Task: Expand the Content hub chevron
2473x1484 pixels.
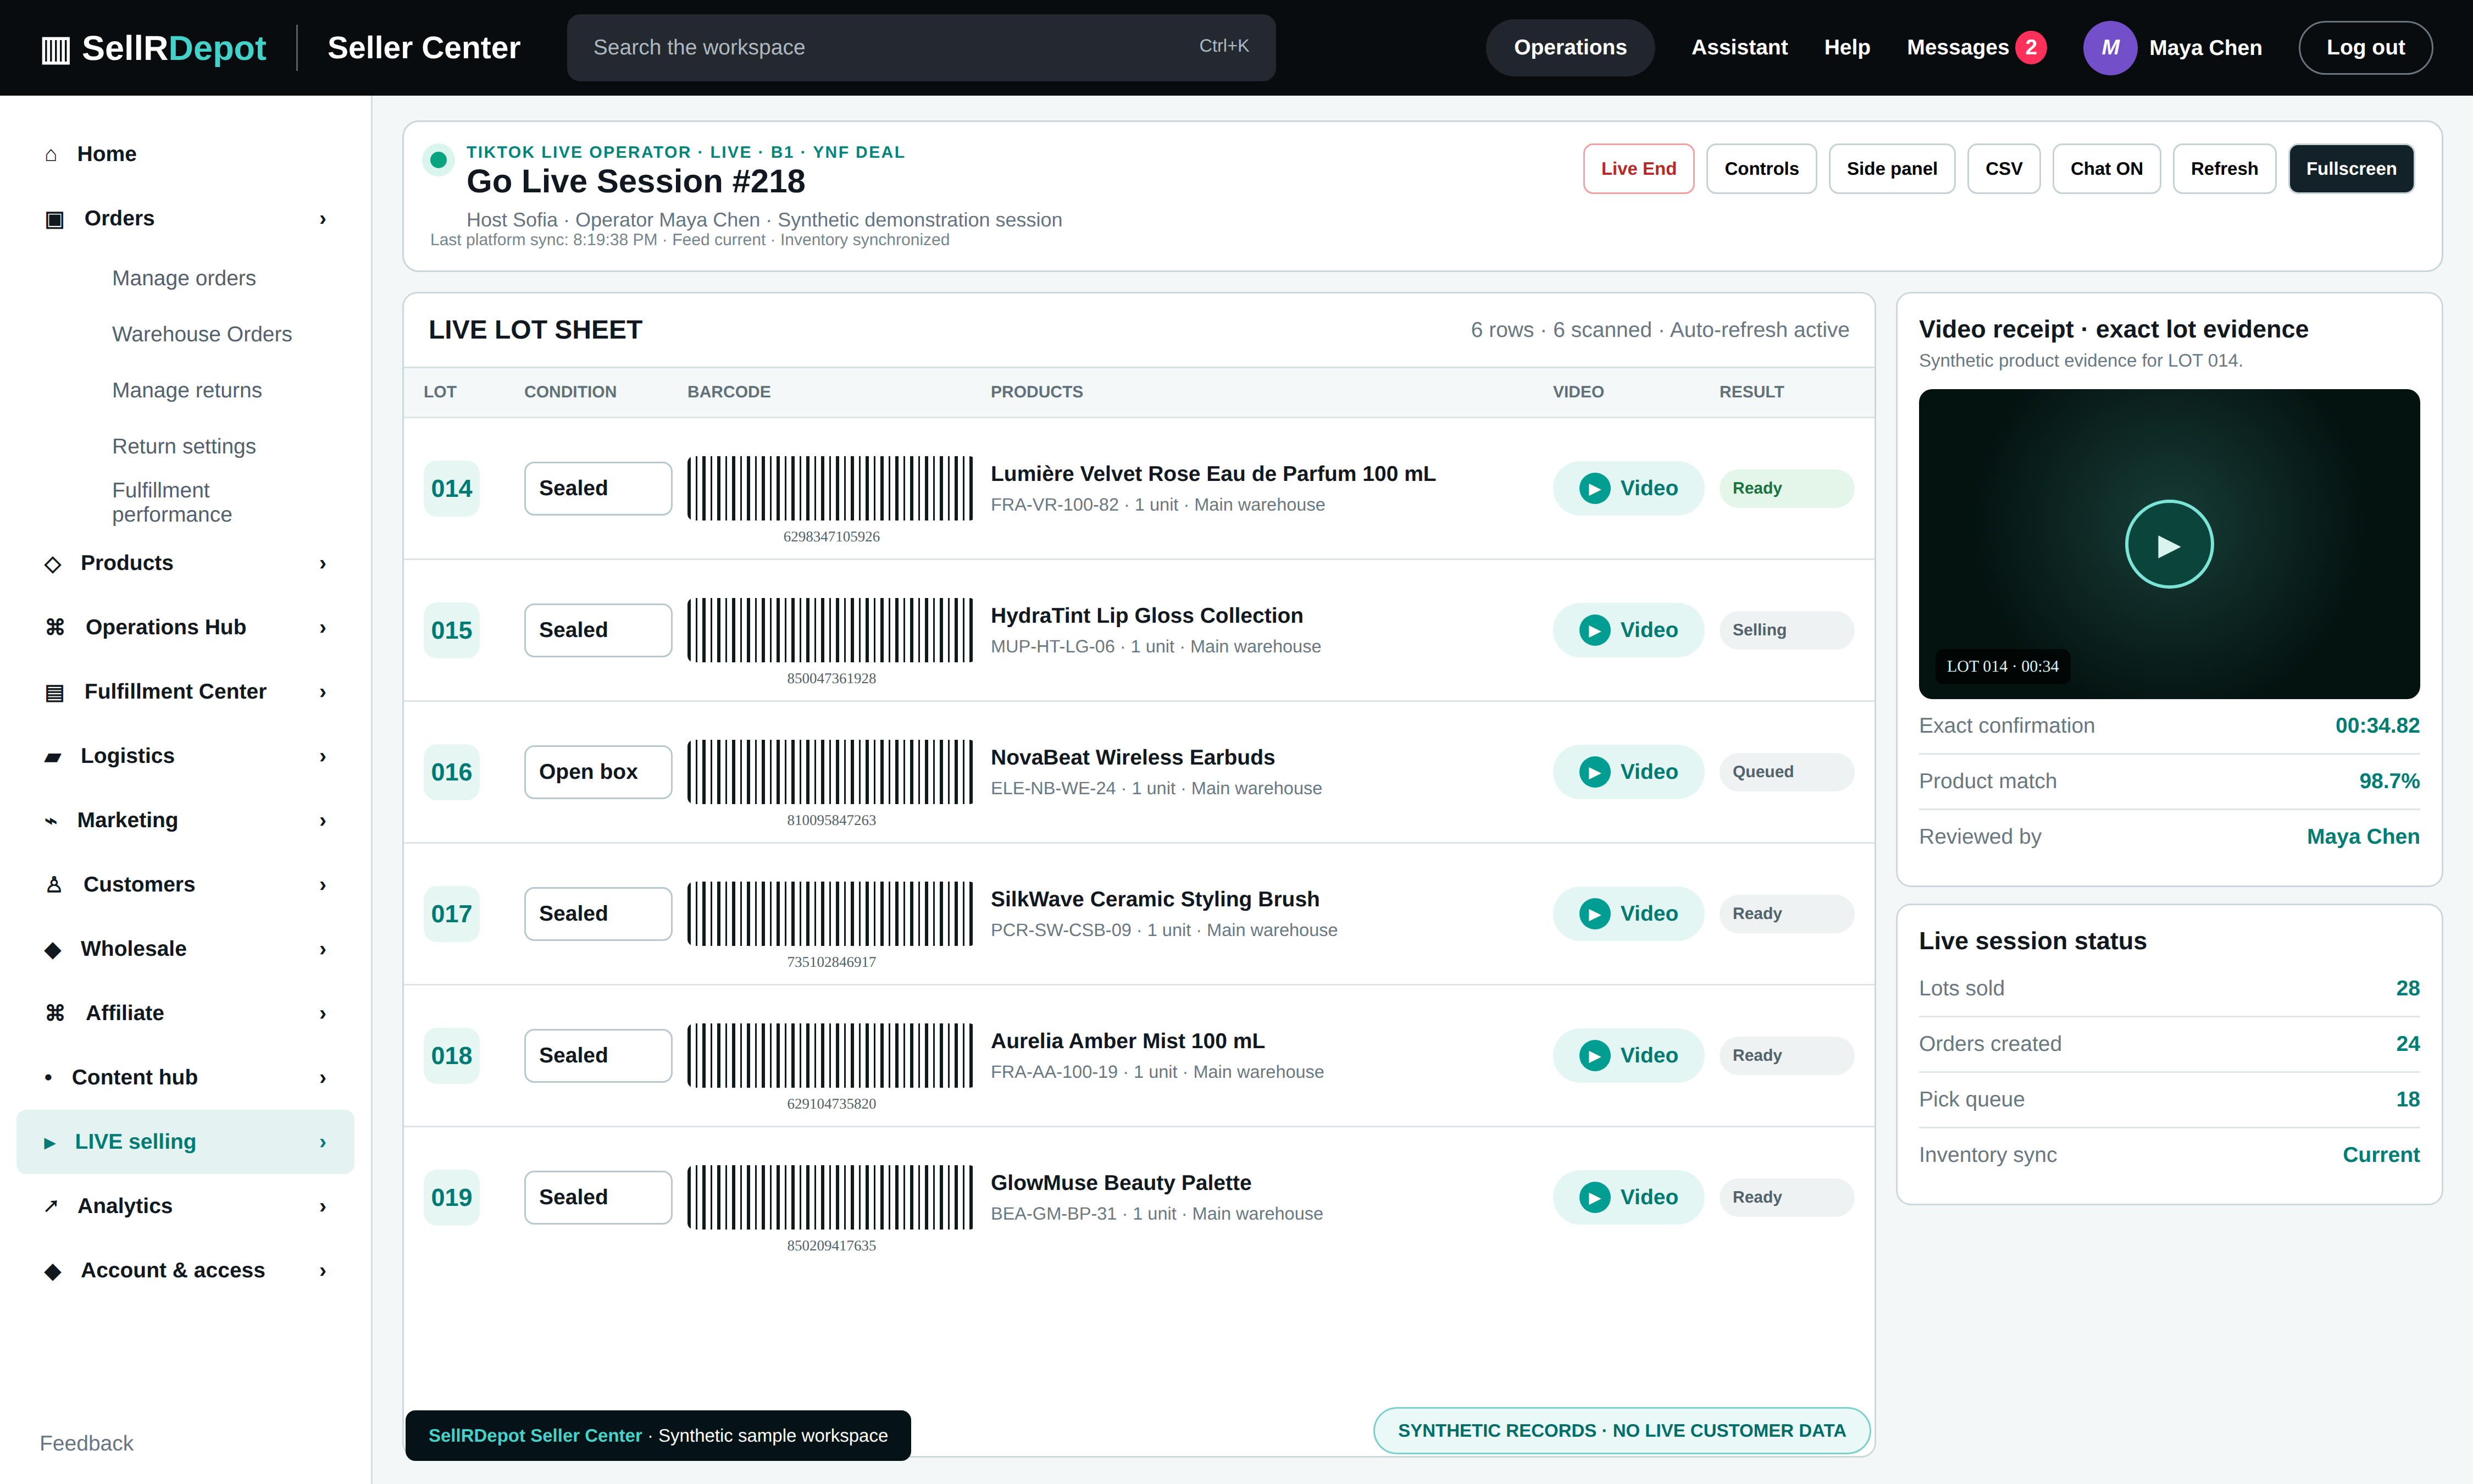Action: point(322,1078)
